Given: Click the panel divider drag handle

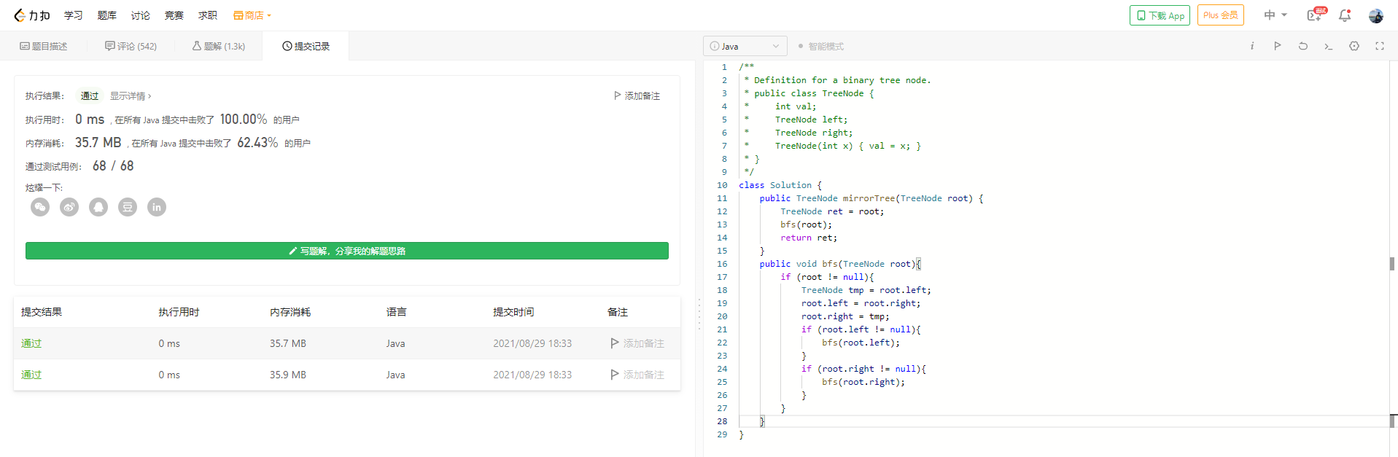Looking at the screenshot, I should (699, 313).
